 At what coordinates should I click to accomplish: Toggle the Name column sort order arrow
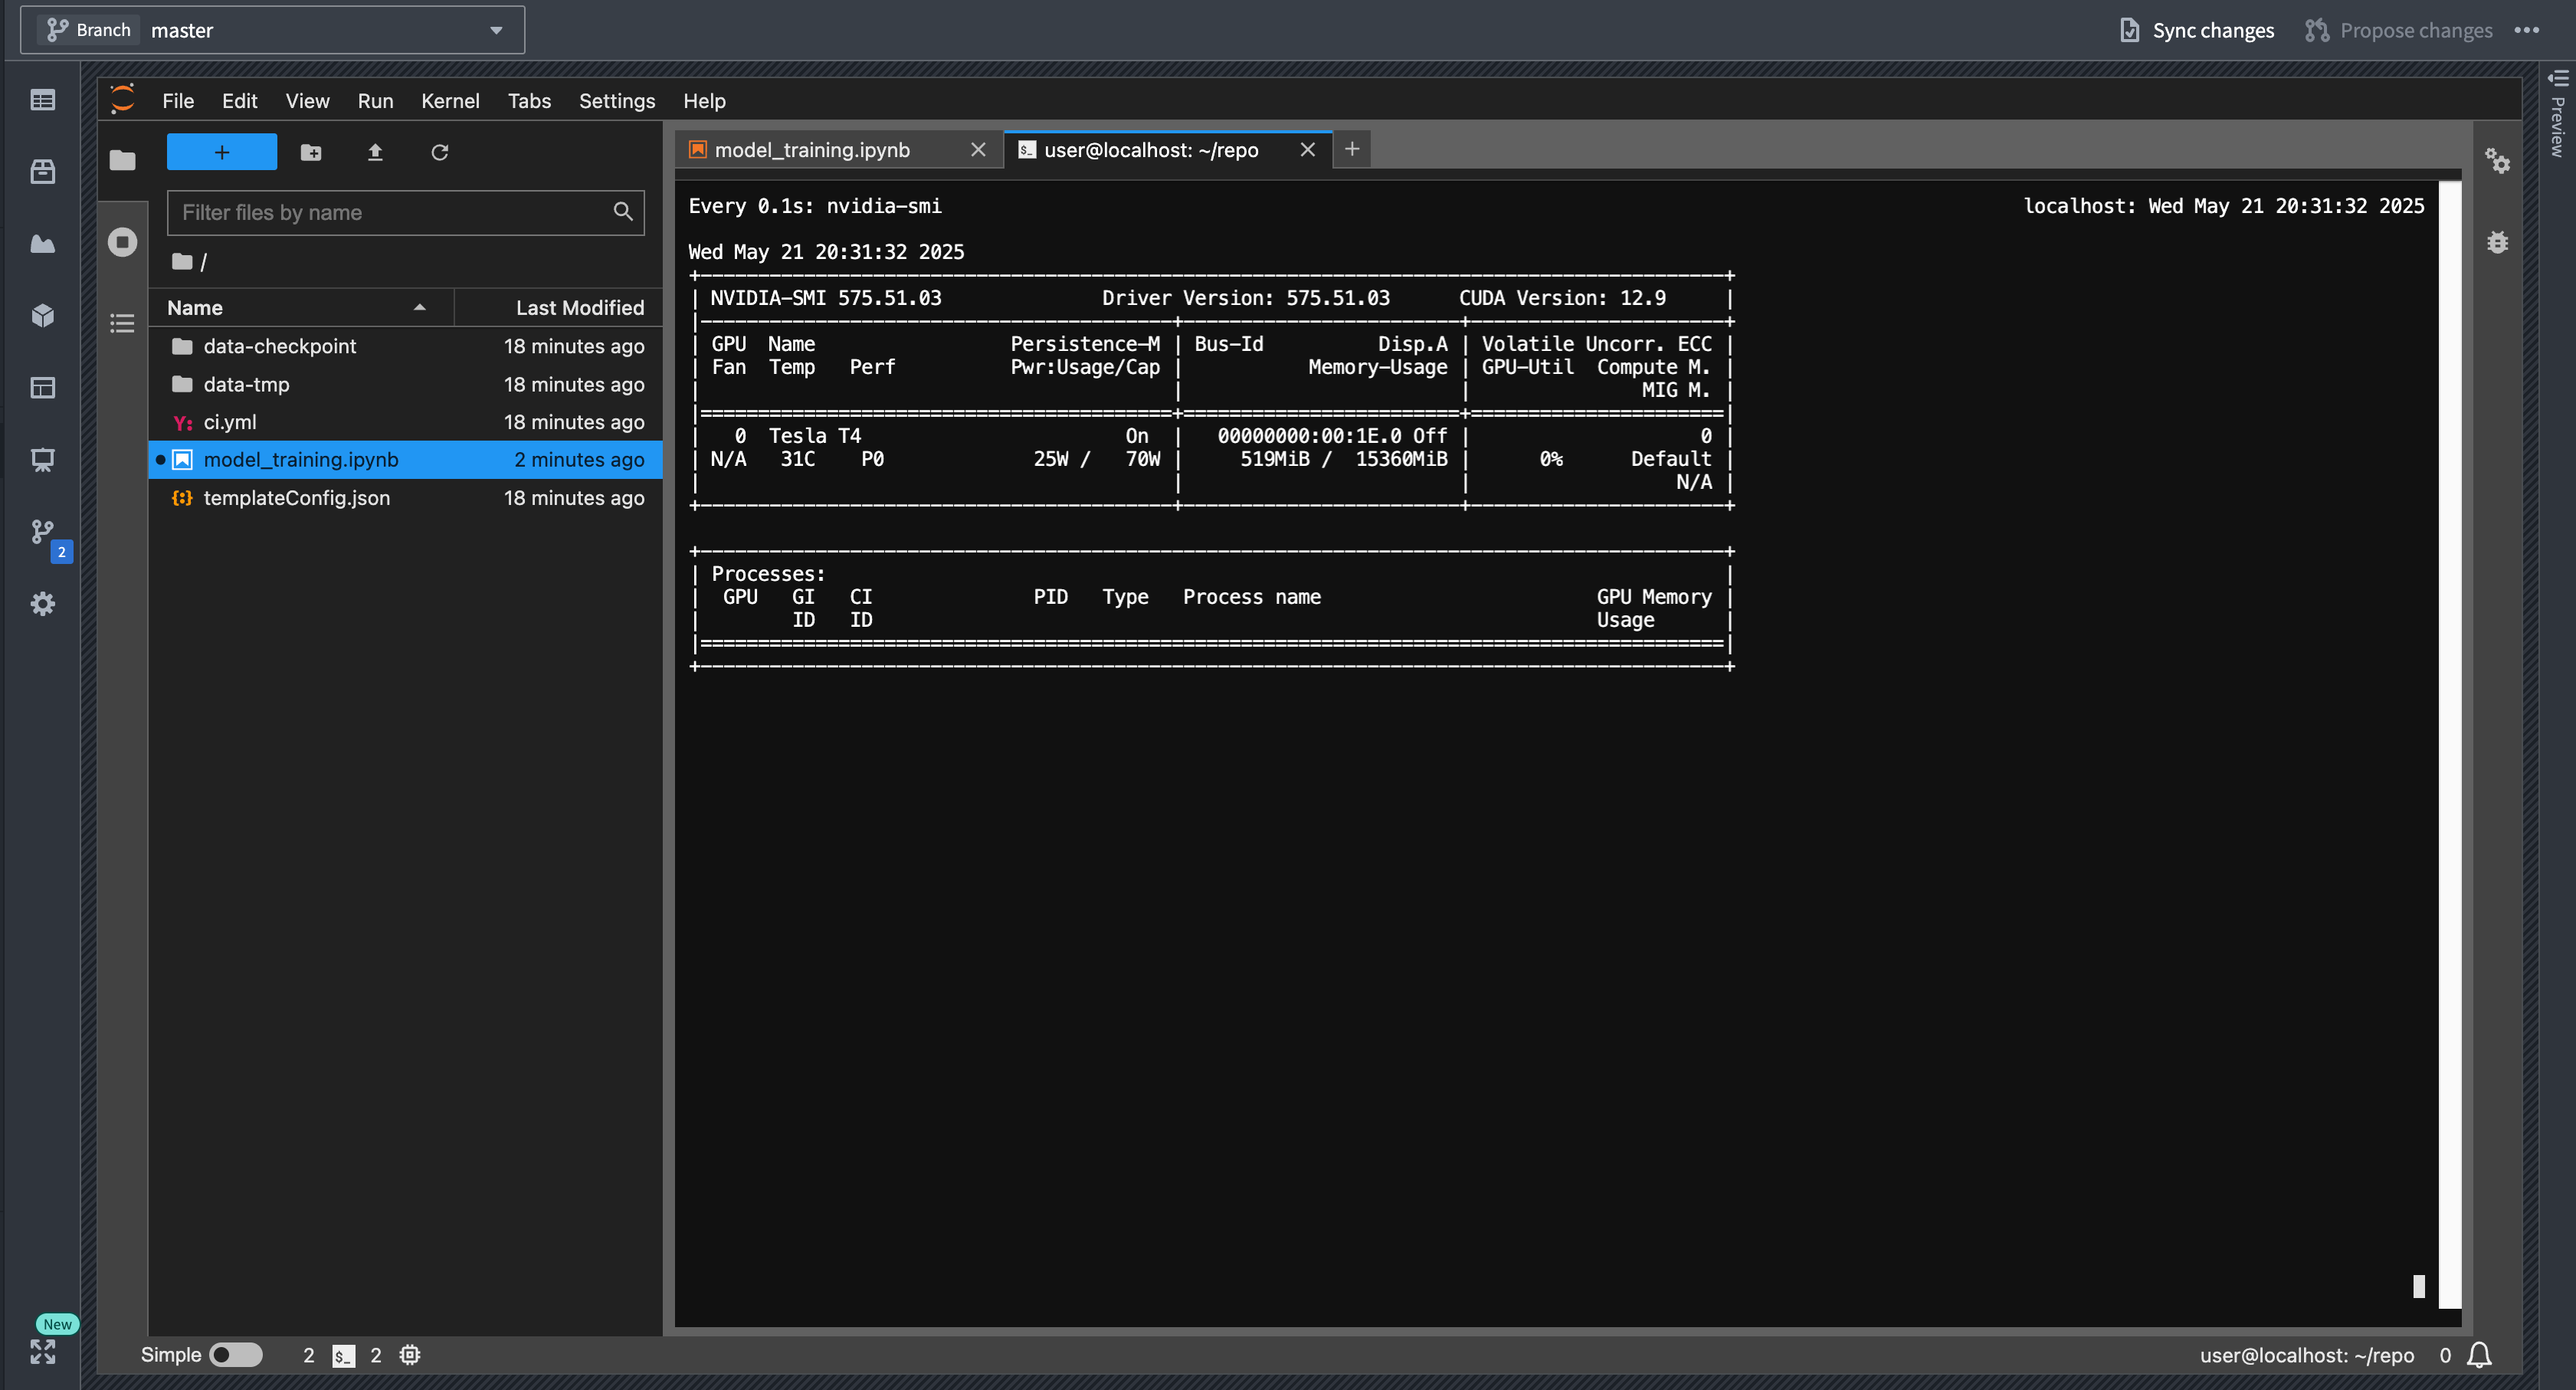click(x=419, y=307)
